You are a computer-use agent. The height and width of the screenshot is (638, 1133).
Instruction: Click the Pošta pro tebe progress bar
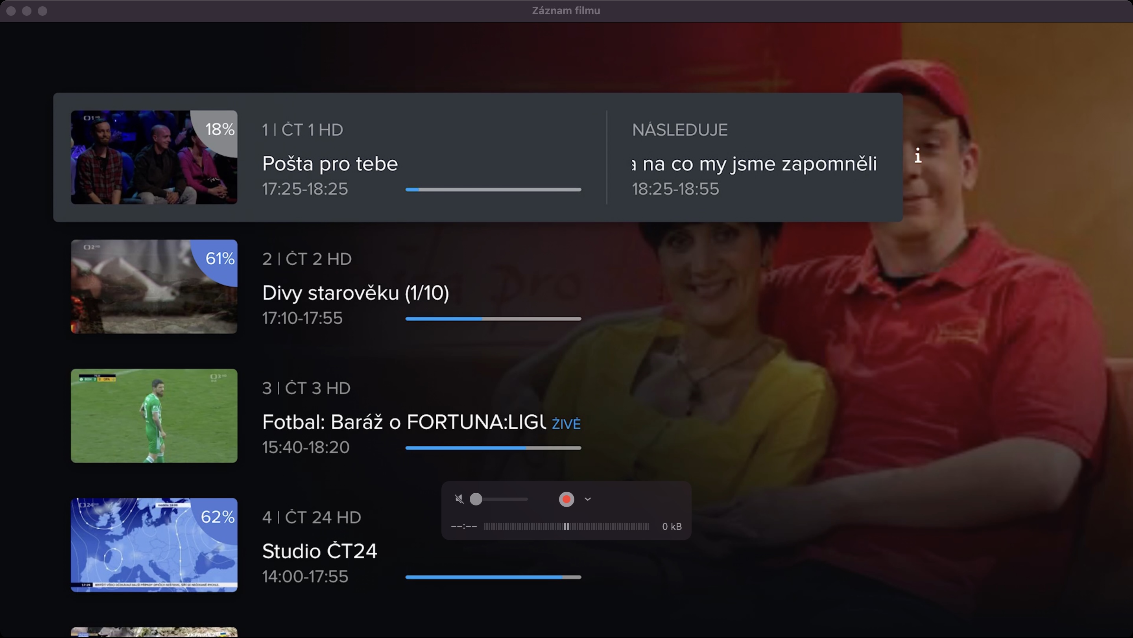coord(493,190)
